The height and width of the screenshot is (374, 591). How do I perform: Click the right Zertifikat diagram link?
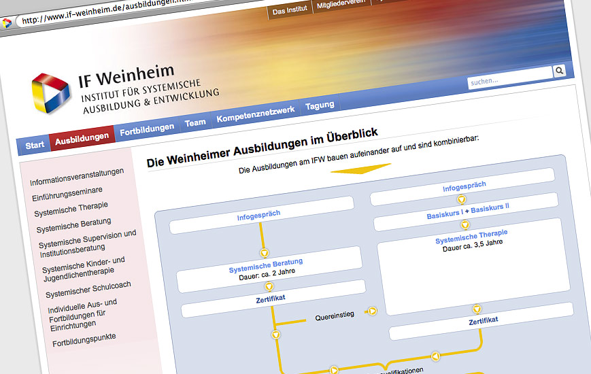[x=484, y=321]
